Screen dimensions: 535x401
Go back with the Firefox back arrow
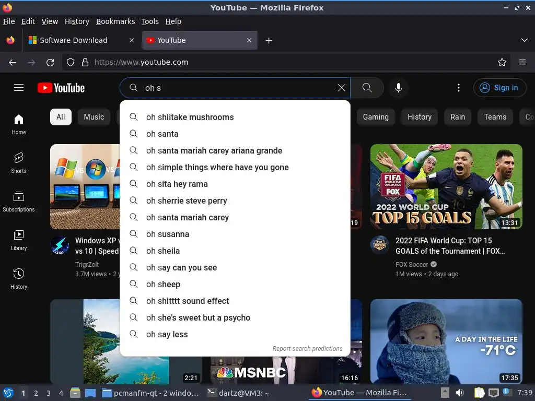pyautogui.click(x=13, y=63)
